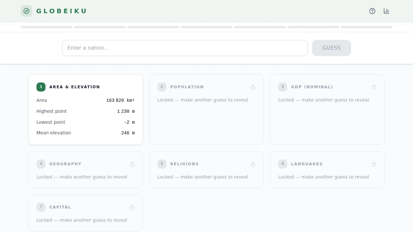Click the locked Population clue card
Viewport: 413px width, 232px height.
(206, 119)
